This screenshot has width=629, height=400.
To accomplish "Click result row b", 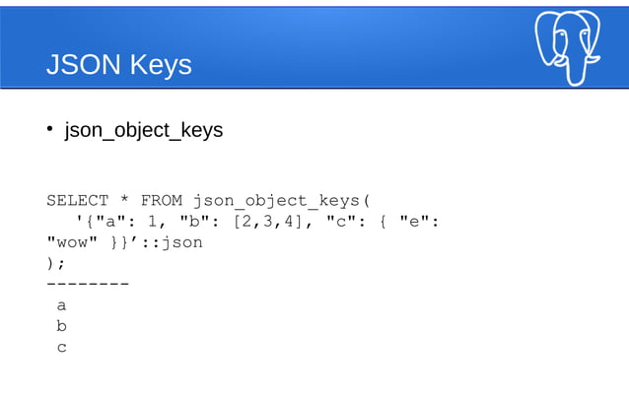I will (61, 326).
